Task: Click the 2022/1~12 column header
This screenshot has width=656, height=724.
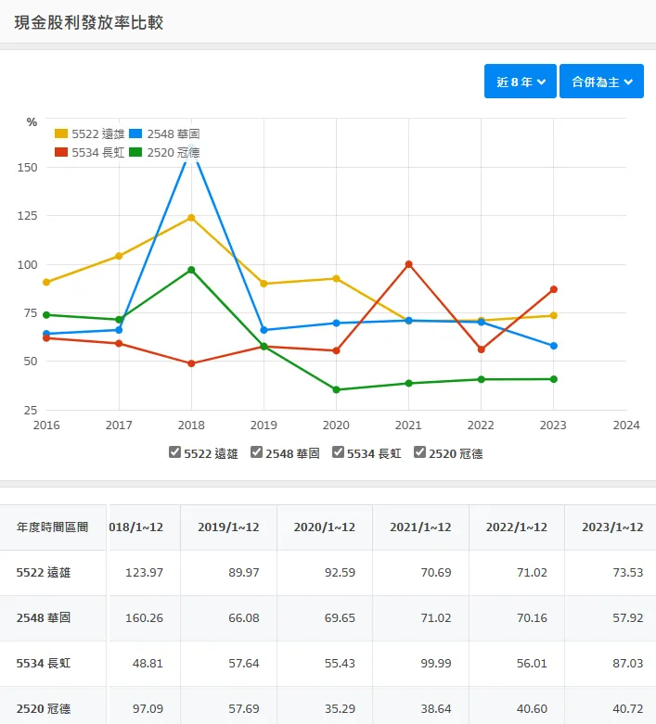Action: point(517,527)
